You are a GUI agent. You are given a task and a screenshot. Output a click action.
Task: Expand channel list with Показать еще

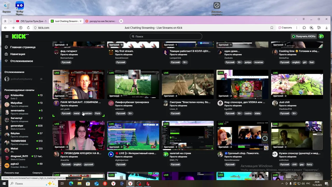pyautogui.click(x=12, y=173)
